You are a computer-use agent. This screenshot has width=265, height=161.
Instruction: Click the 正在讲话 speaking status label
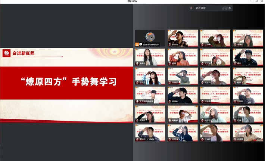(201, 8)
